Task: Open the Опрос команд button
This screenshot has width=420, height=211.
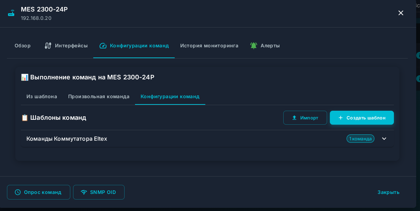Action: 39,192
